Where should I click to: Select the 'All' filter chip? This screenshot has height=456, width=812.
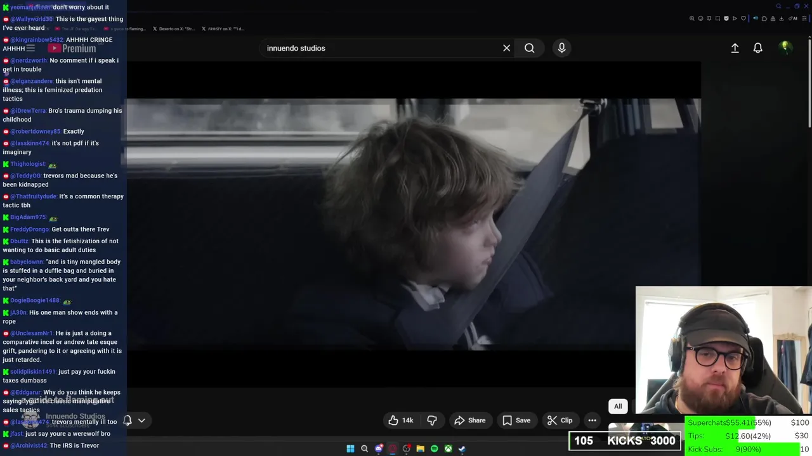click(x=618, y=407)
